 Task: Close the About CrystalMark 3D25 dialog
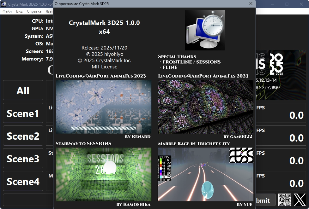pos(251,3)
